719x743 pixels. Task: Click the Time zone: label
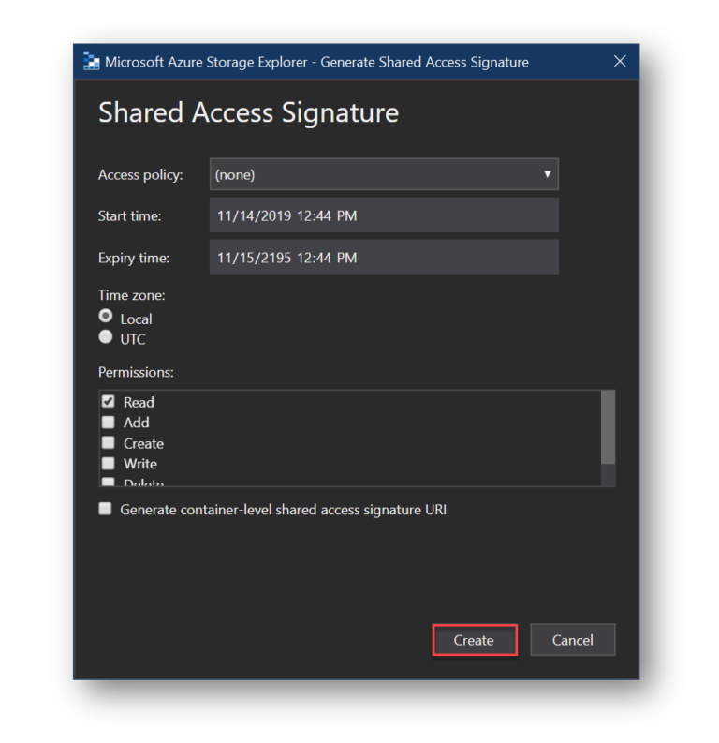tap(132, 296)
